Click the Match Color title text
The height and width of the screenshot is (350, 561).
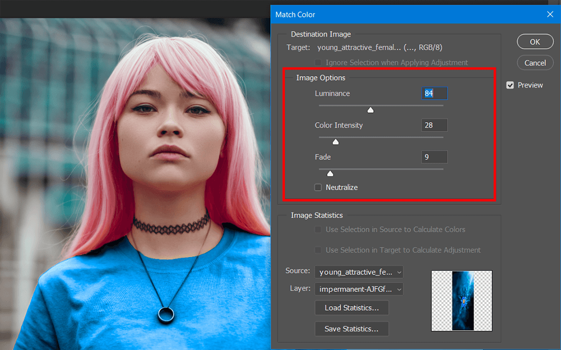click(295, 15)
